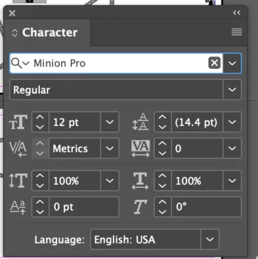This screenshot has width=258, height=259.
Task: Open the Character panel flyout menu
Action: tap(237, 32)
